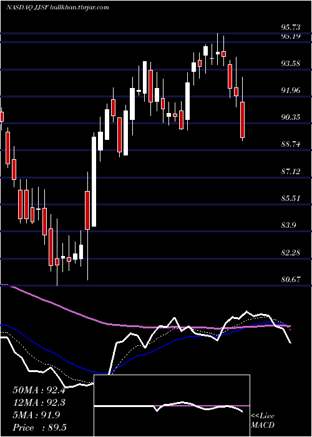This screenshot has height=437, width=312.
Task: Click the 95.73 price level label
Action: [291, 27]
